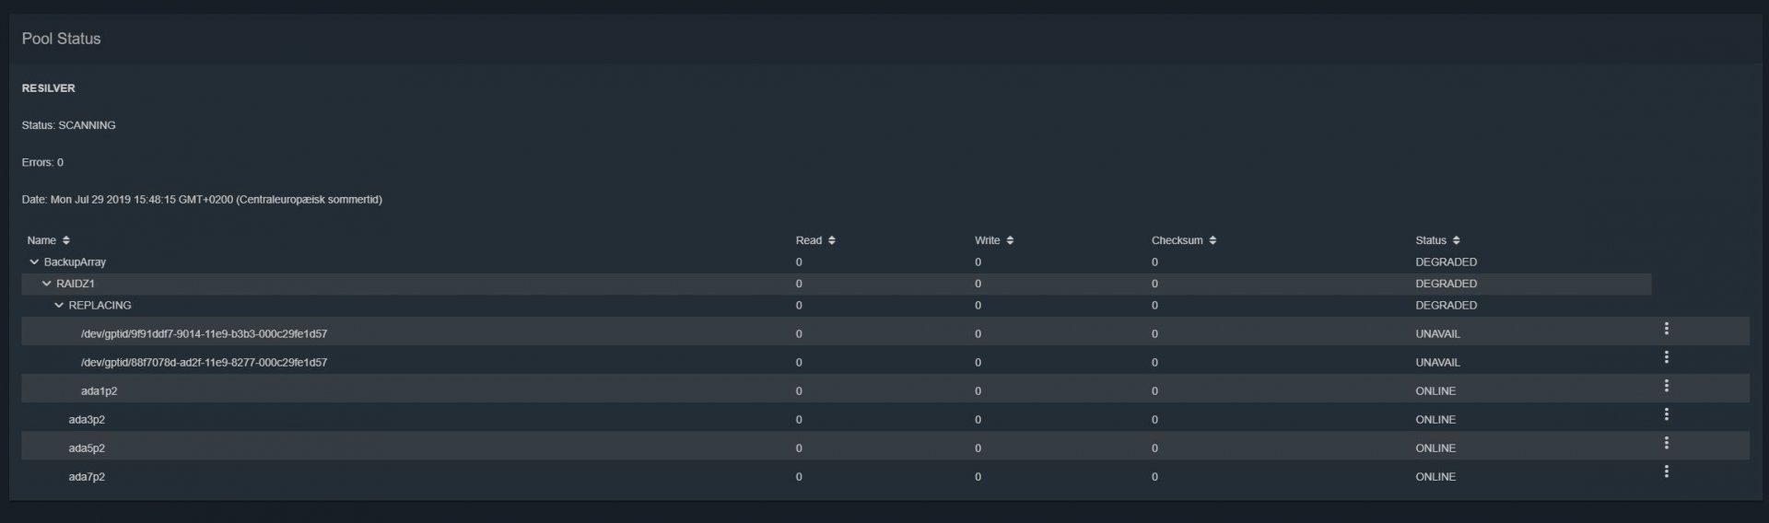The height and width of the screenshot is (523, 1769).
Task: Select the ada7p2 disk row
Action: pos(884,476)
